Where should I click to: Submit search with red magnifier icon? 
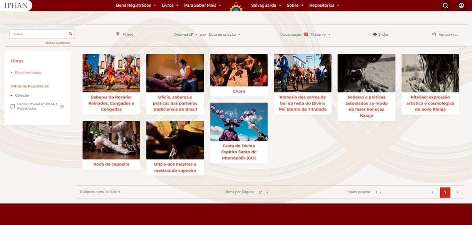[70, 34]
